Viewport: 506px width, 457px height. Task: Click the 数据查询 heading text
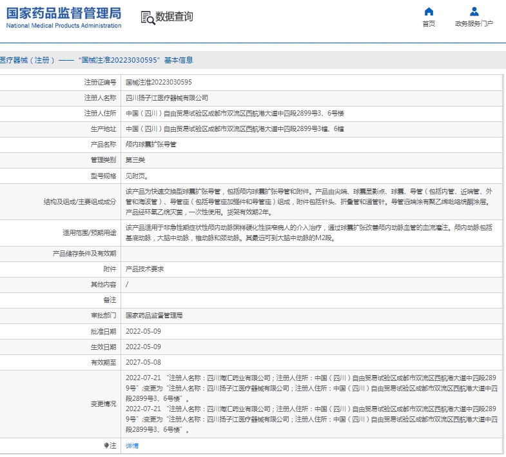coord(174,17)
